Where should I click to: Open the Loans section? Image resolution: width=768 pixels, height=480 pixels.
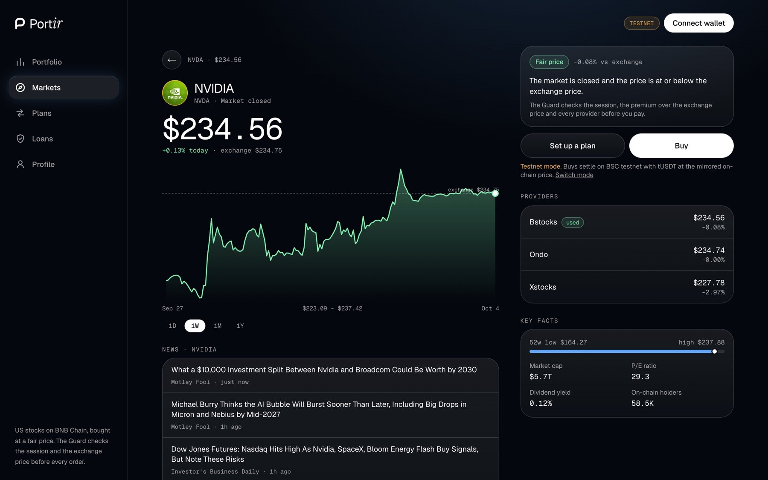point(64,139)
